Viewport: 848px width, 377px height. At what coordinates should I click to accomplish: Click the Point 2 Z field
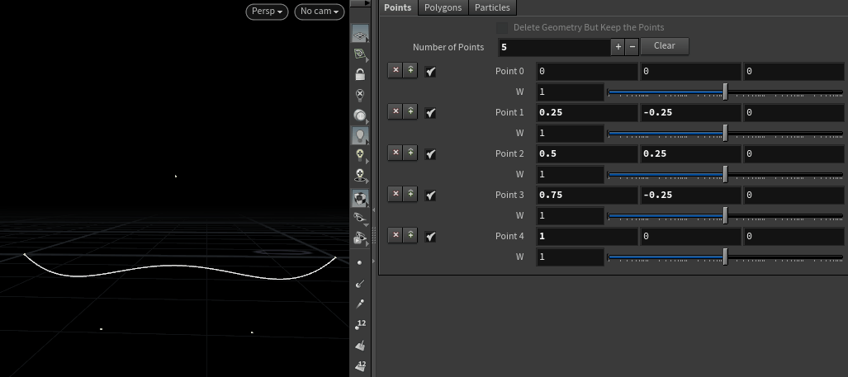tap(794, 153)
